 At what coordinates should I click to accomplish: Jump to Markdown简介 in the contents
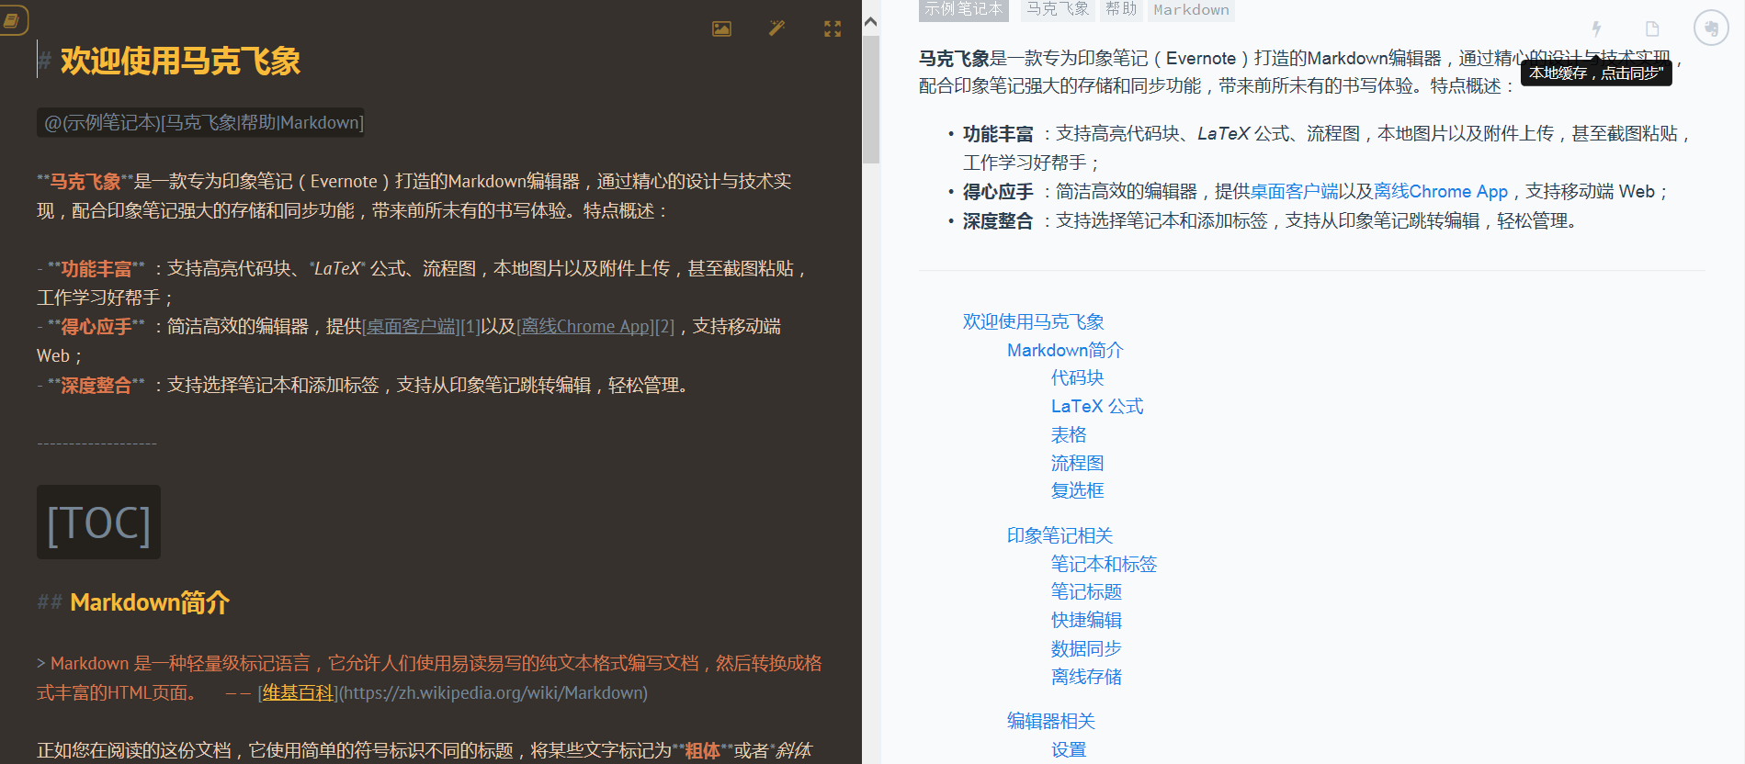(1065, 350)
